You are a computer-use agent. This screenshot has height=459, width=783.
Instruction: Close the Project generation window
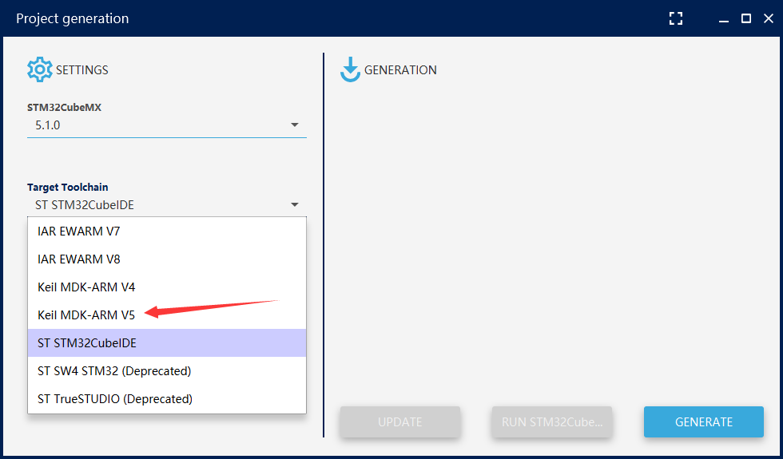[x=769, y=19]
